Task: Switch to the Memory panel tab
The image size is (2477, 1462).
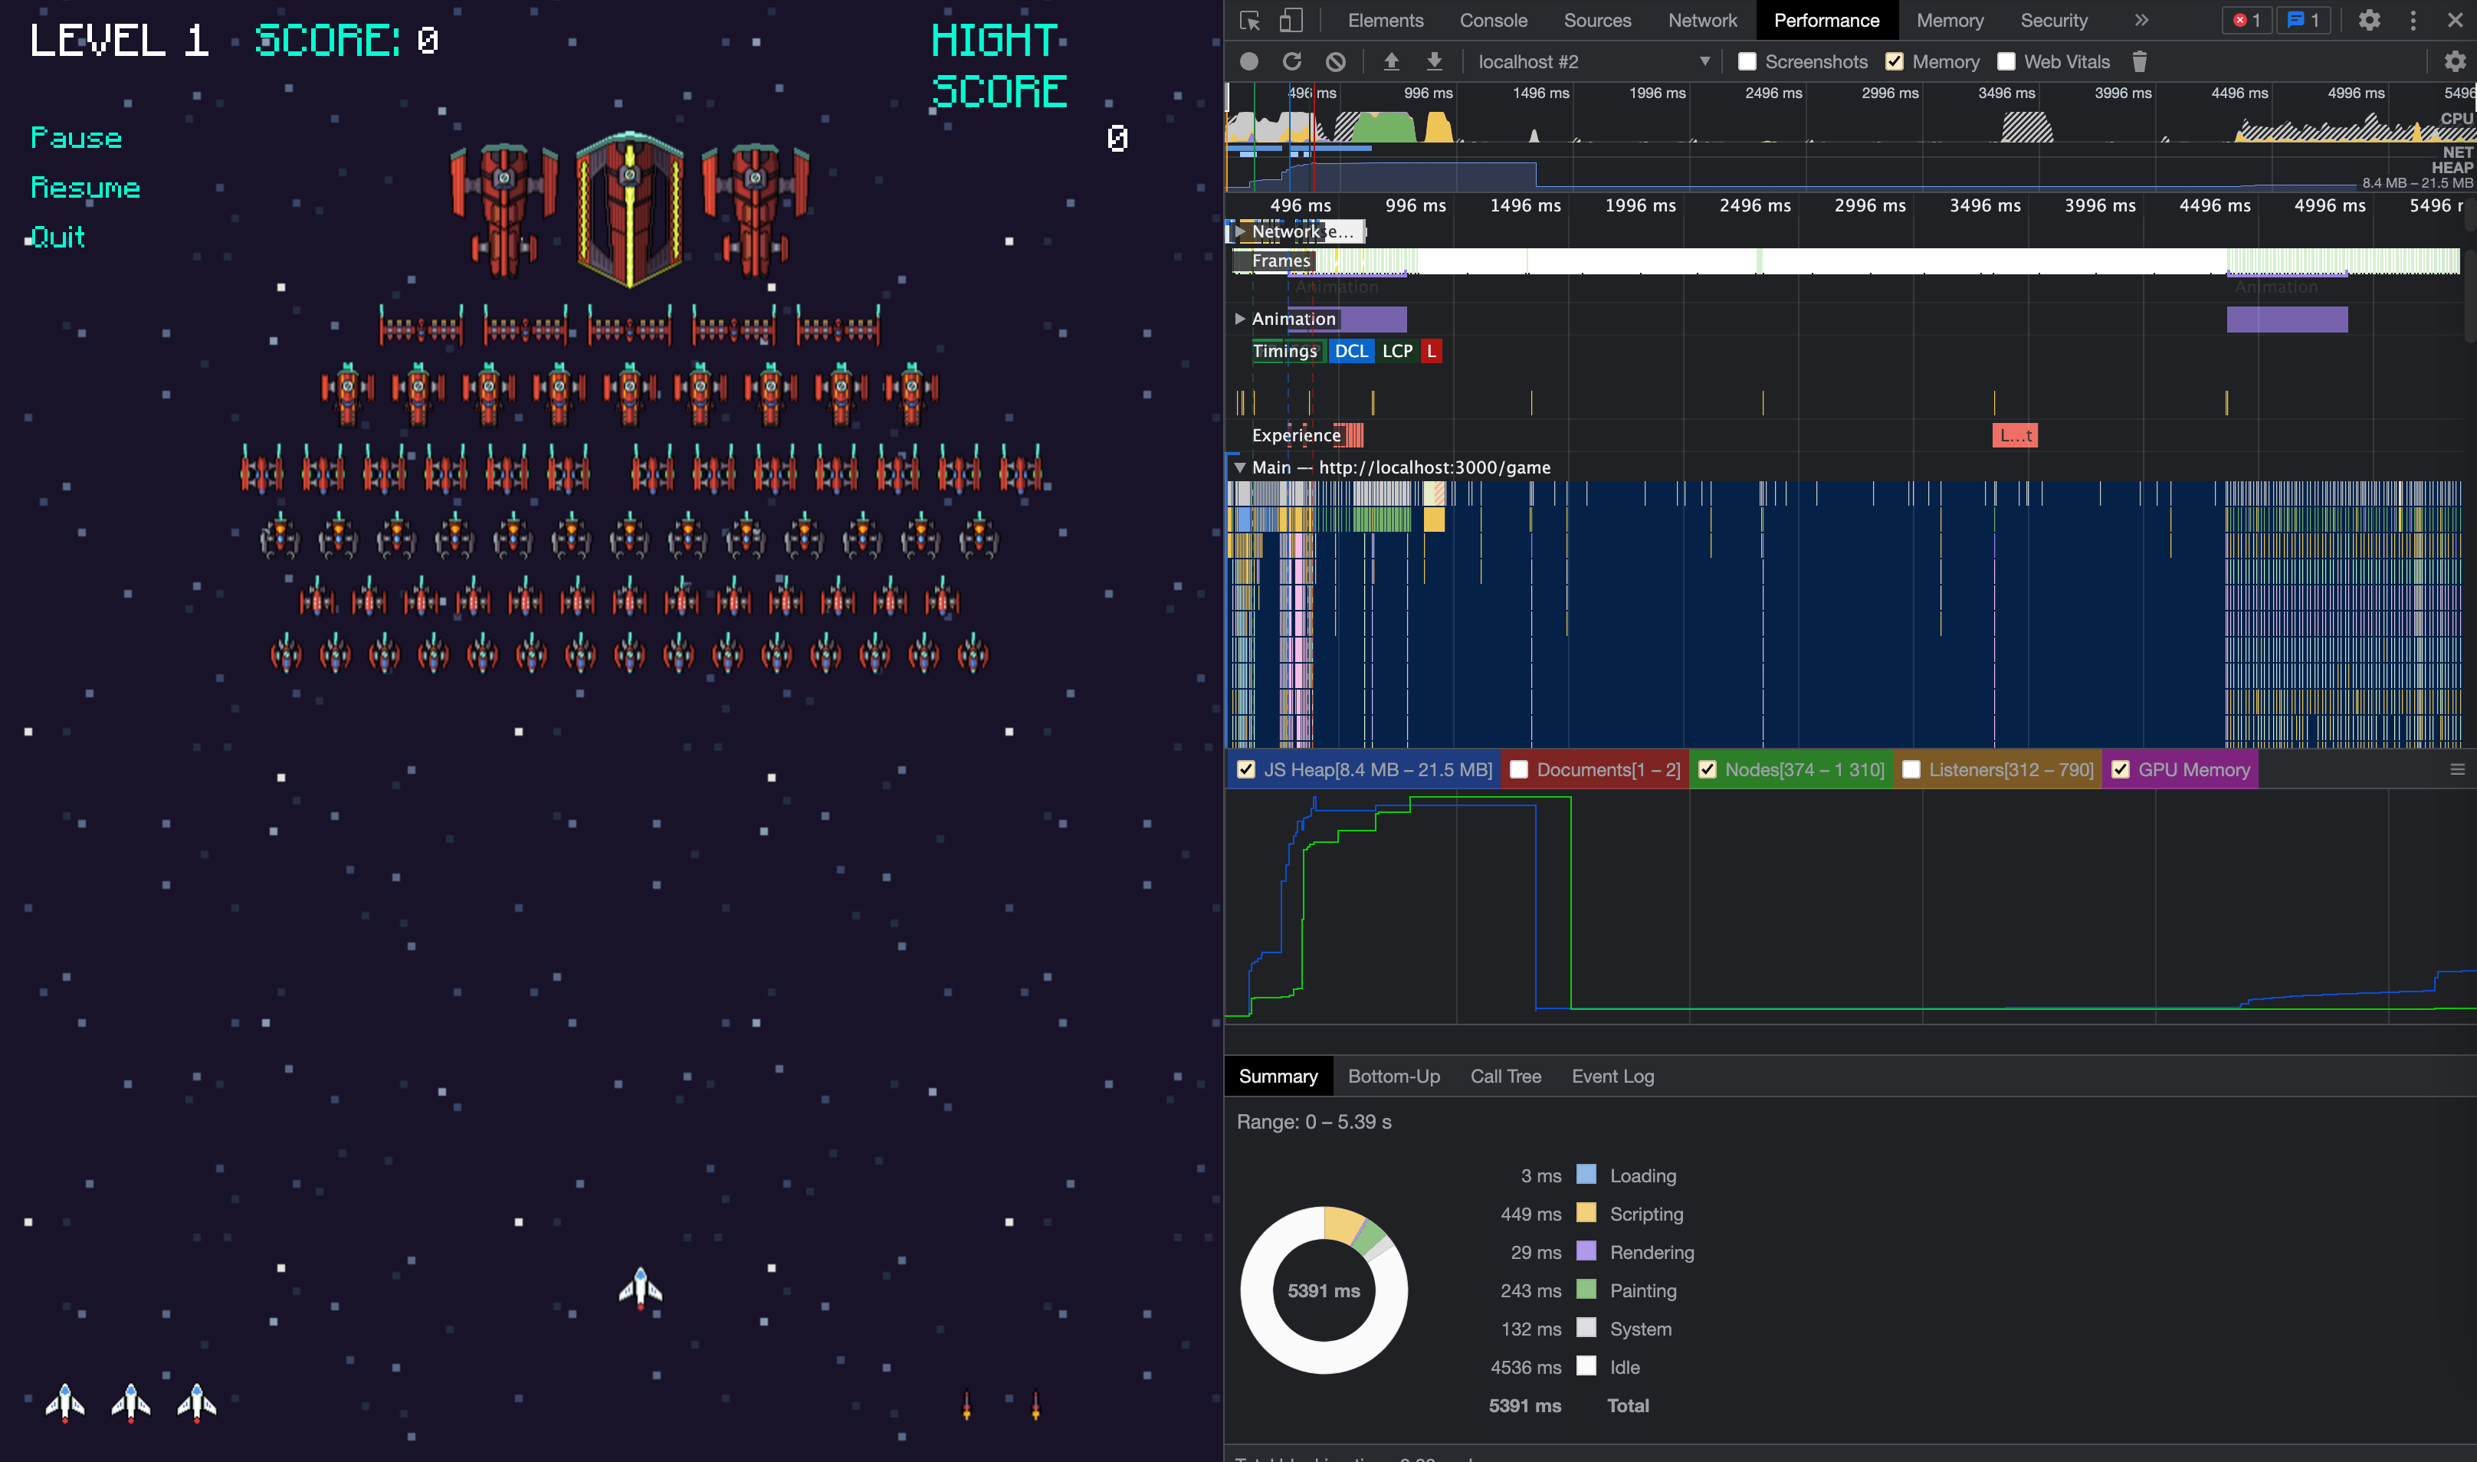Action: [1950, 20]
